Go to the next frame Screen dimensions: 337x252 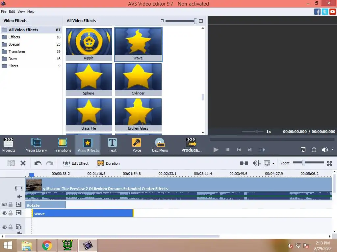pos(249,150)
